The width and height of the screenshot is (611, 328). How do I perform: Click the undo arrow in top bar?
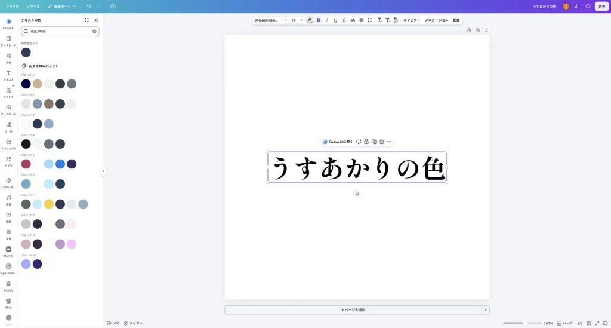pyautogui.click(x=89, y=6)
